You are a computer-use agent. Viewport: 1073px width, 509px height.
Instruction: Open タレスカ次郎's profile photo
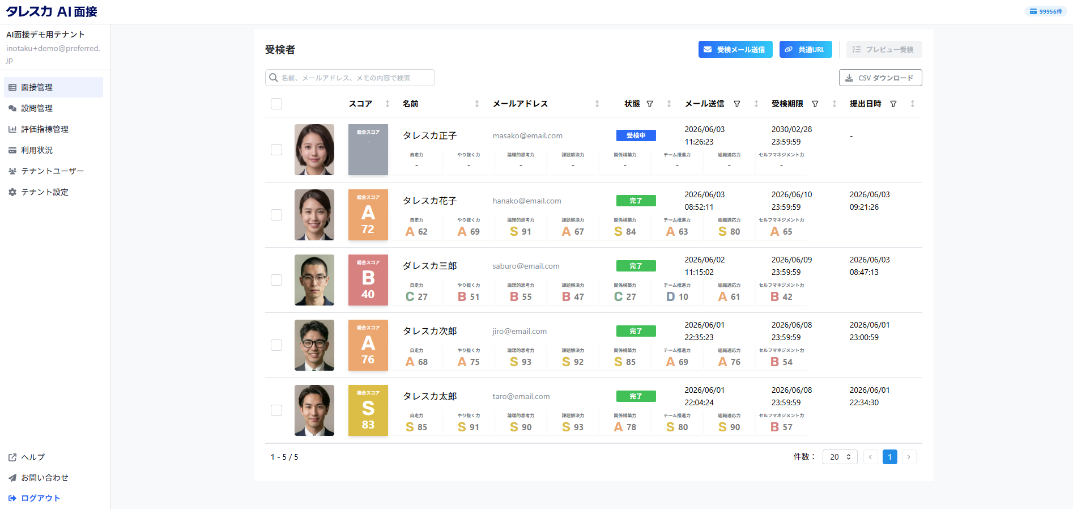click(314, 345)
